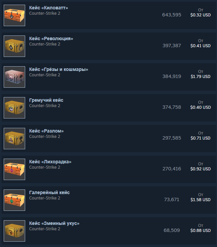Select the Змеиный укус case thumbnail

coord(14,231)
